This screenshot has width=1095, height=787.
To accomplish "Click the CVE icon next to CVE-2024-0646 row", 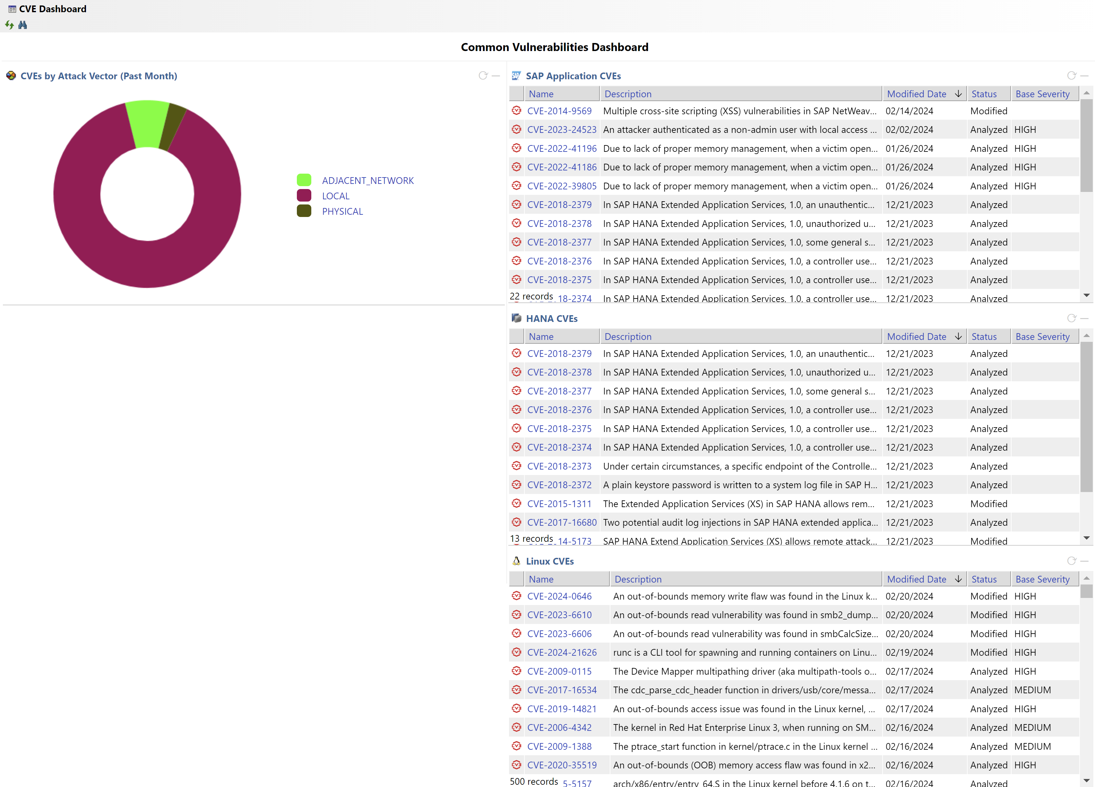I will (x=517, y=596).
